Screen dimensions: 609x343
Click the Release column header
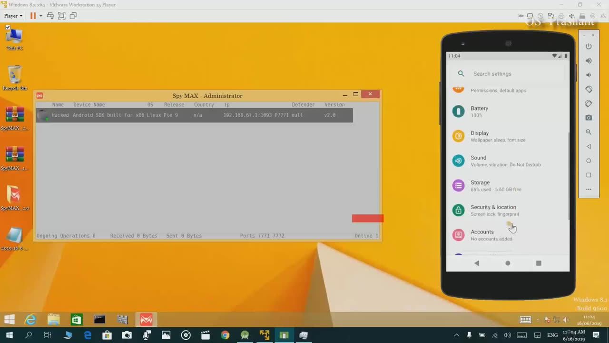tap(174, 105)
